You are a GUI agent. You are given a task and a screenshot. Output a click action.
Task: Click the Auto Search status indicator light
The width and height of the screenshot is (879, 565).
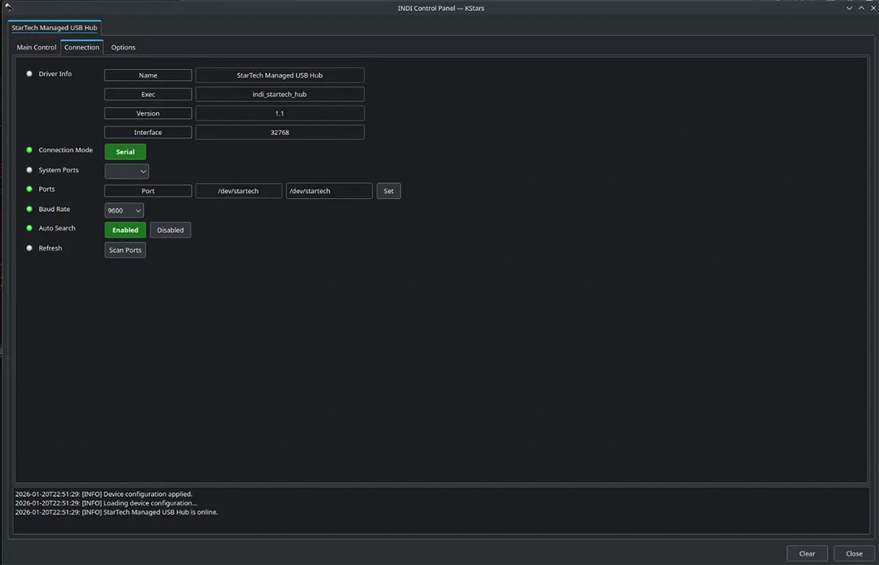click(x=29, y=229)
